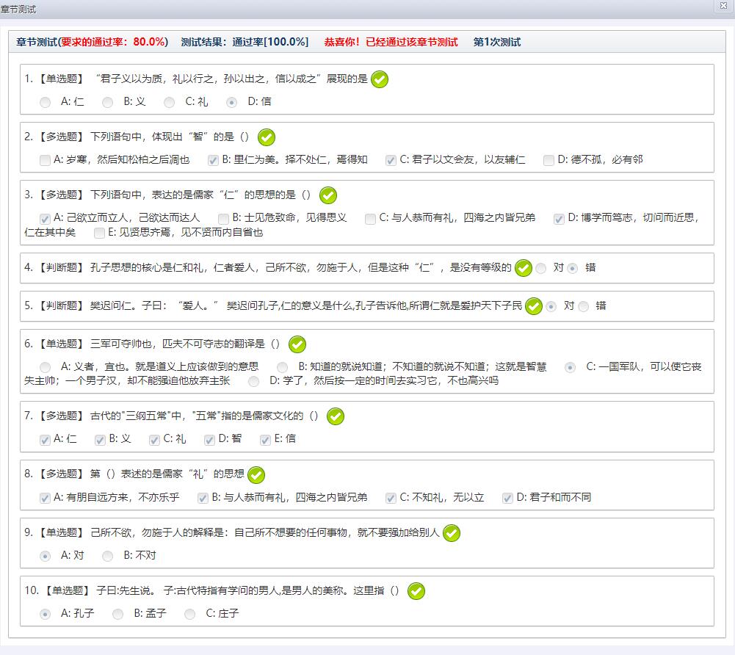Check option D: 德不孤，必有邻 in question 2
Screen dimensions: 735x655
pos(548,160)
